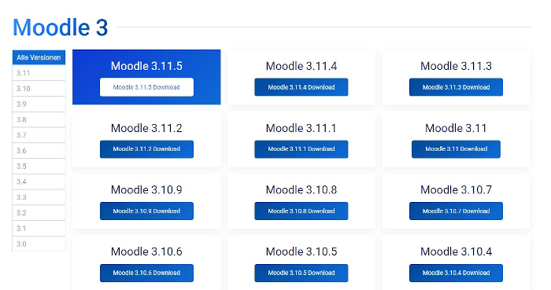The height and width of the screenshot is (290, 551).
Task: Filter by version 3.4 in sidebar
Action: click(x=39, y=182)
